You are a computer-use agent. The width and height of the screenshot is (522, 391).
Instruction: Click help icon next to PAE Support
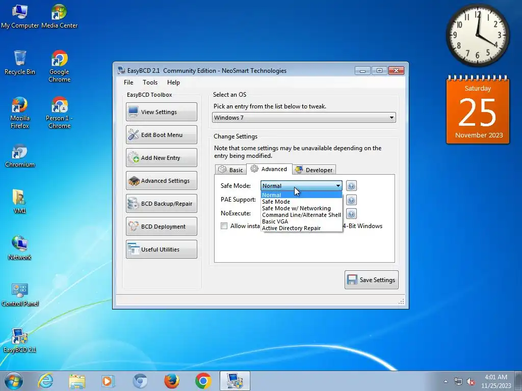[x=351, y=200]
